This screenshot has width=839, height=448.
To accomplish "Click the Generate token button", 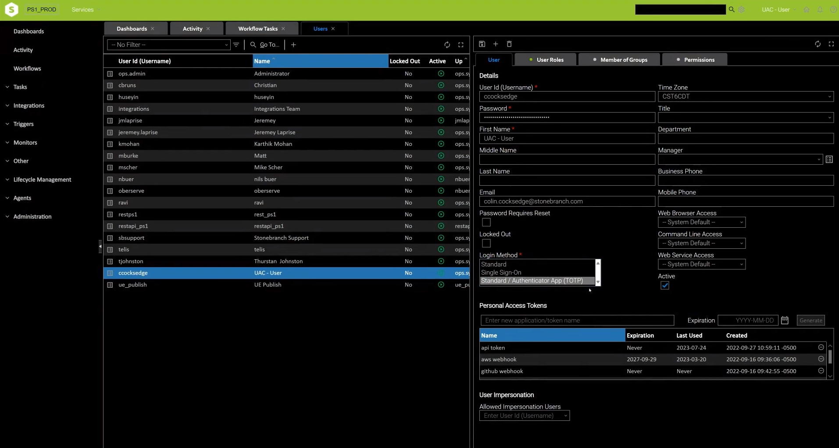I will tap(810, 320).
